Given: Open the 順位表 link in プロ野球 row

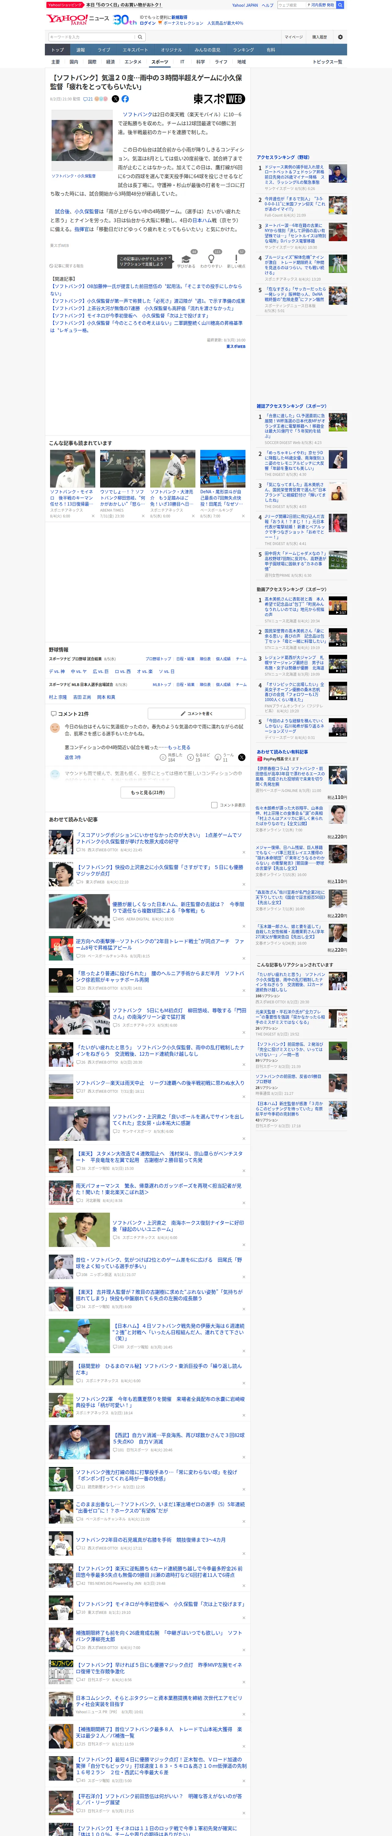Looking at the screenshot, I should pyautogui.click(x=205, y=659).
